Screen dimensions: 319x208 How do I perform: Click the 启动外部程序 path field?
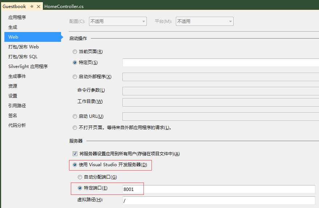[221, 77]
